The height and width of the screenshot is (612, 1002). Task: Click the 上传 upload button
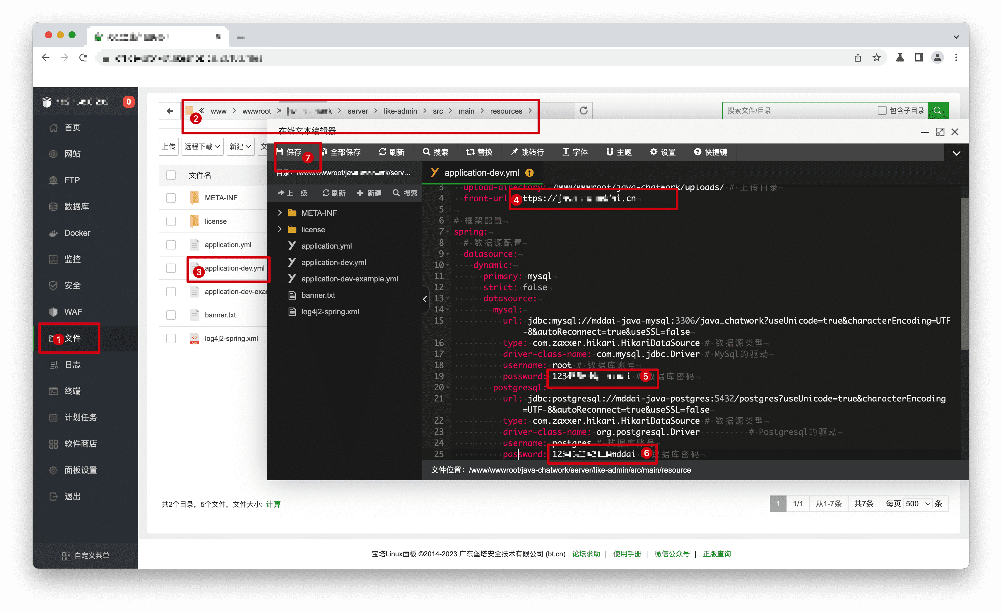[169, 147]
